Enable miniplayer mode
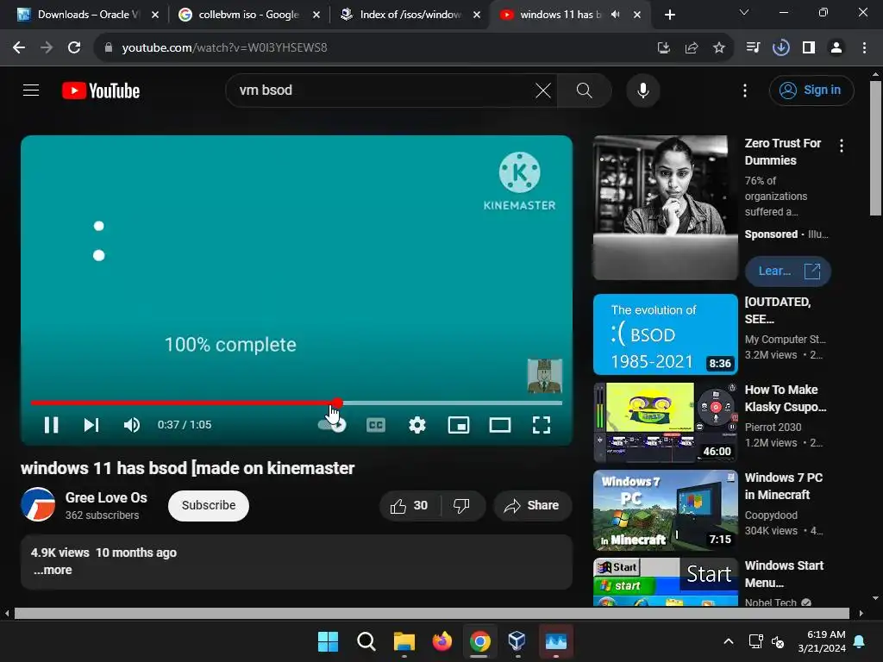The width and height of the screenshot is (883, 662). (x=459, y=425)
